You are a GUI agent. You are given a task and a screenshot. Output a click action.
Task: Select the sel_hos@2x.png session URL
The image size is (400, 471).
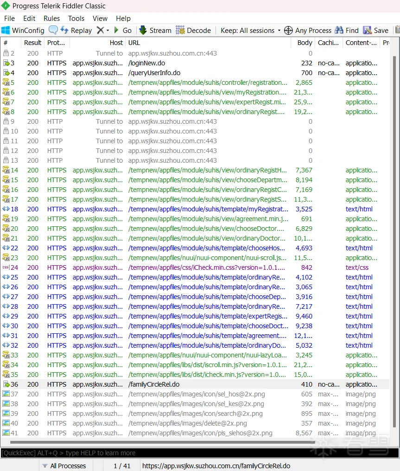[x=197, y=394]
